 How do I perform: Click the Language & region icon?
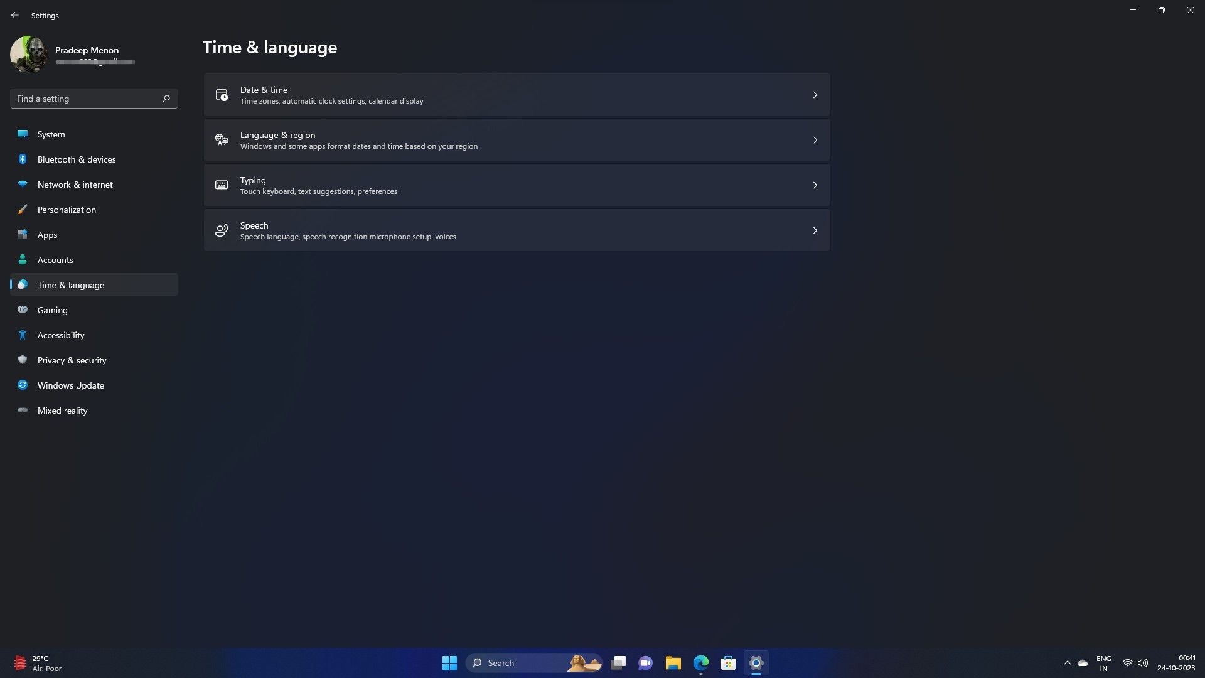click(x=221, y=139)
